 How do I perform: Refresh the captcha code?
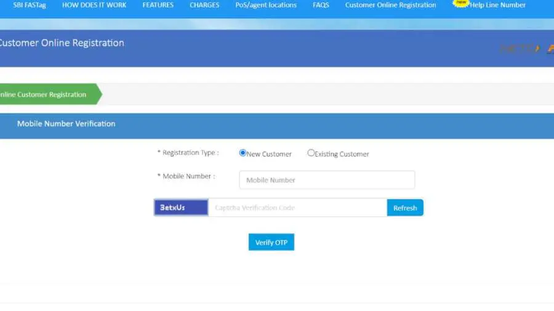click(405, 208)
